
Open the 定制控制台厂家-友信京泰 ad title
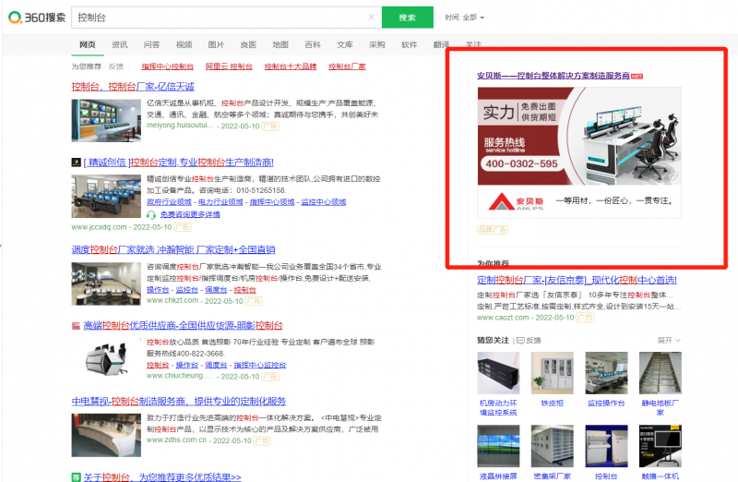[x=577, y=280]
